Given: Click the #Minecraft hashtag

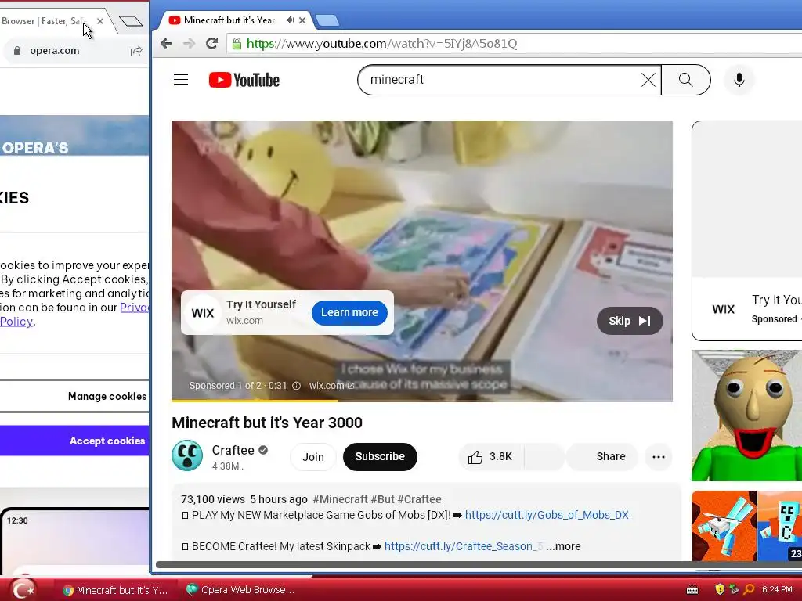Looking at the screenshot, I should (x=340, y=499).
